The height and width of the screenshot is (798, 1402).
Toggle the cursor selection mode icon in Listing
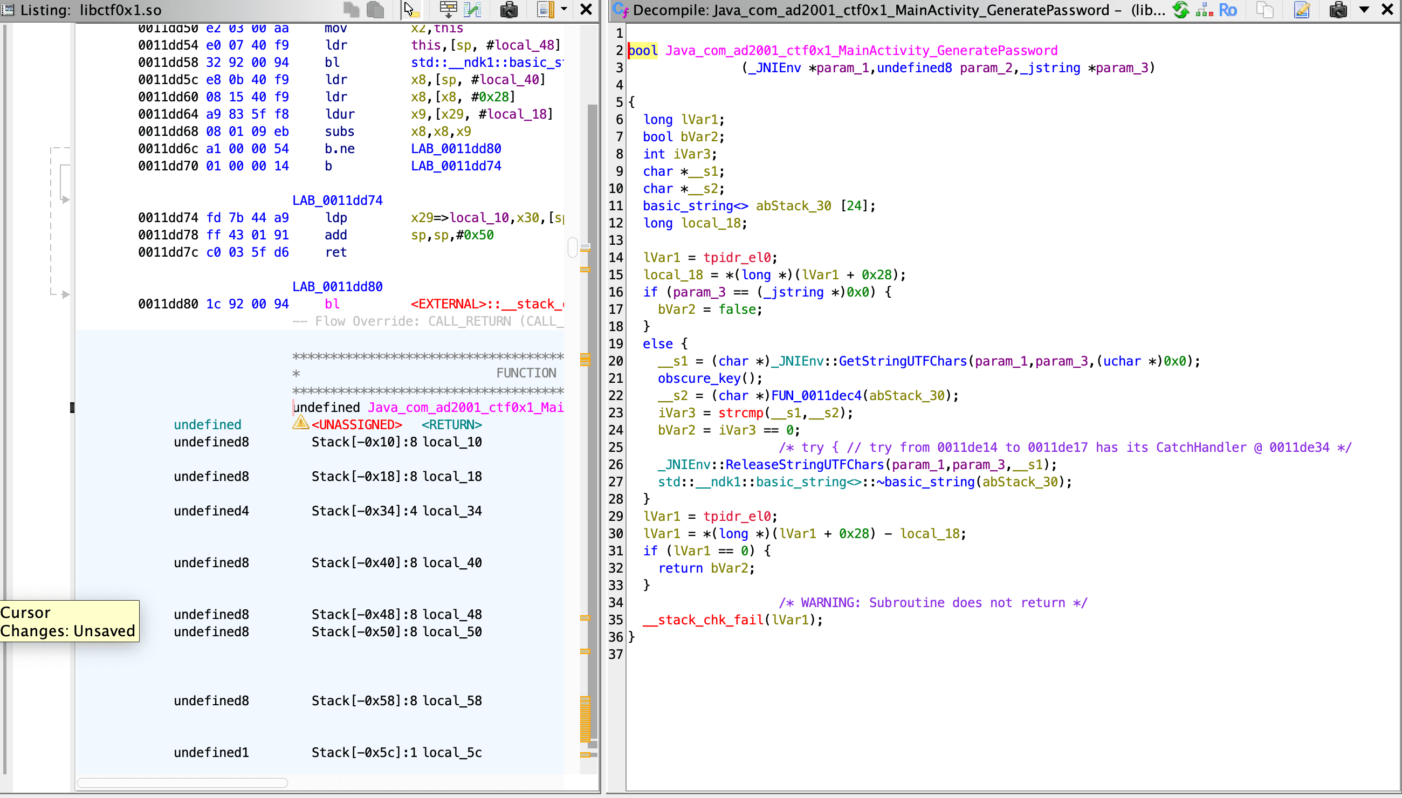(411, 9)
